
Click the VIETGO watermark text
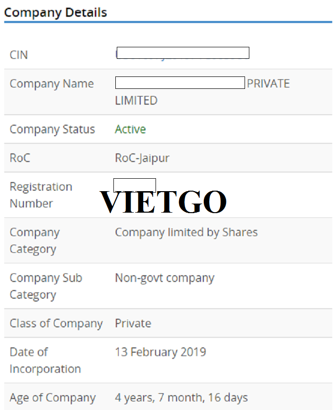click(x=163, y=202)
